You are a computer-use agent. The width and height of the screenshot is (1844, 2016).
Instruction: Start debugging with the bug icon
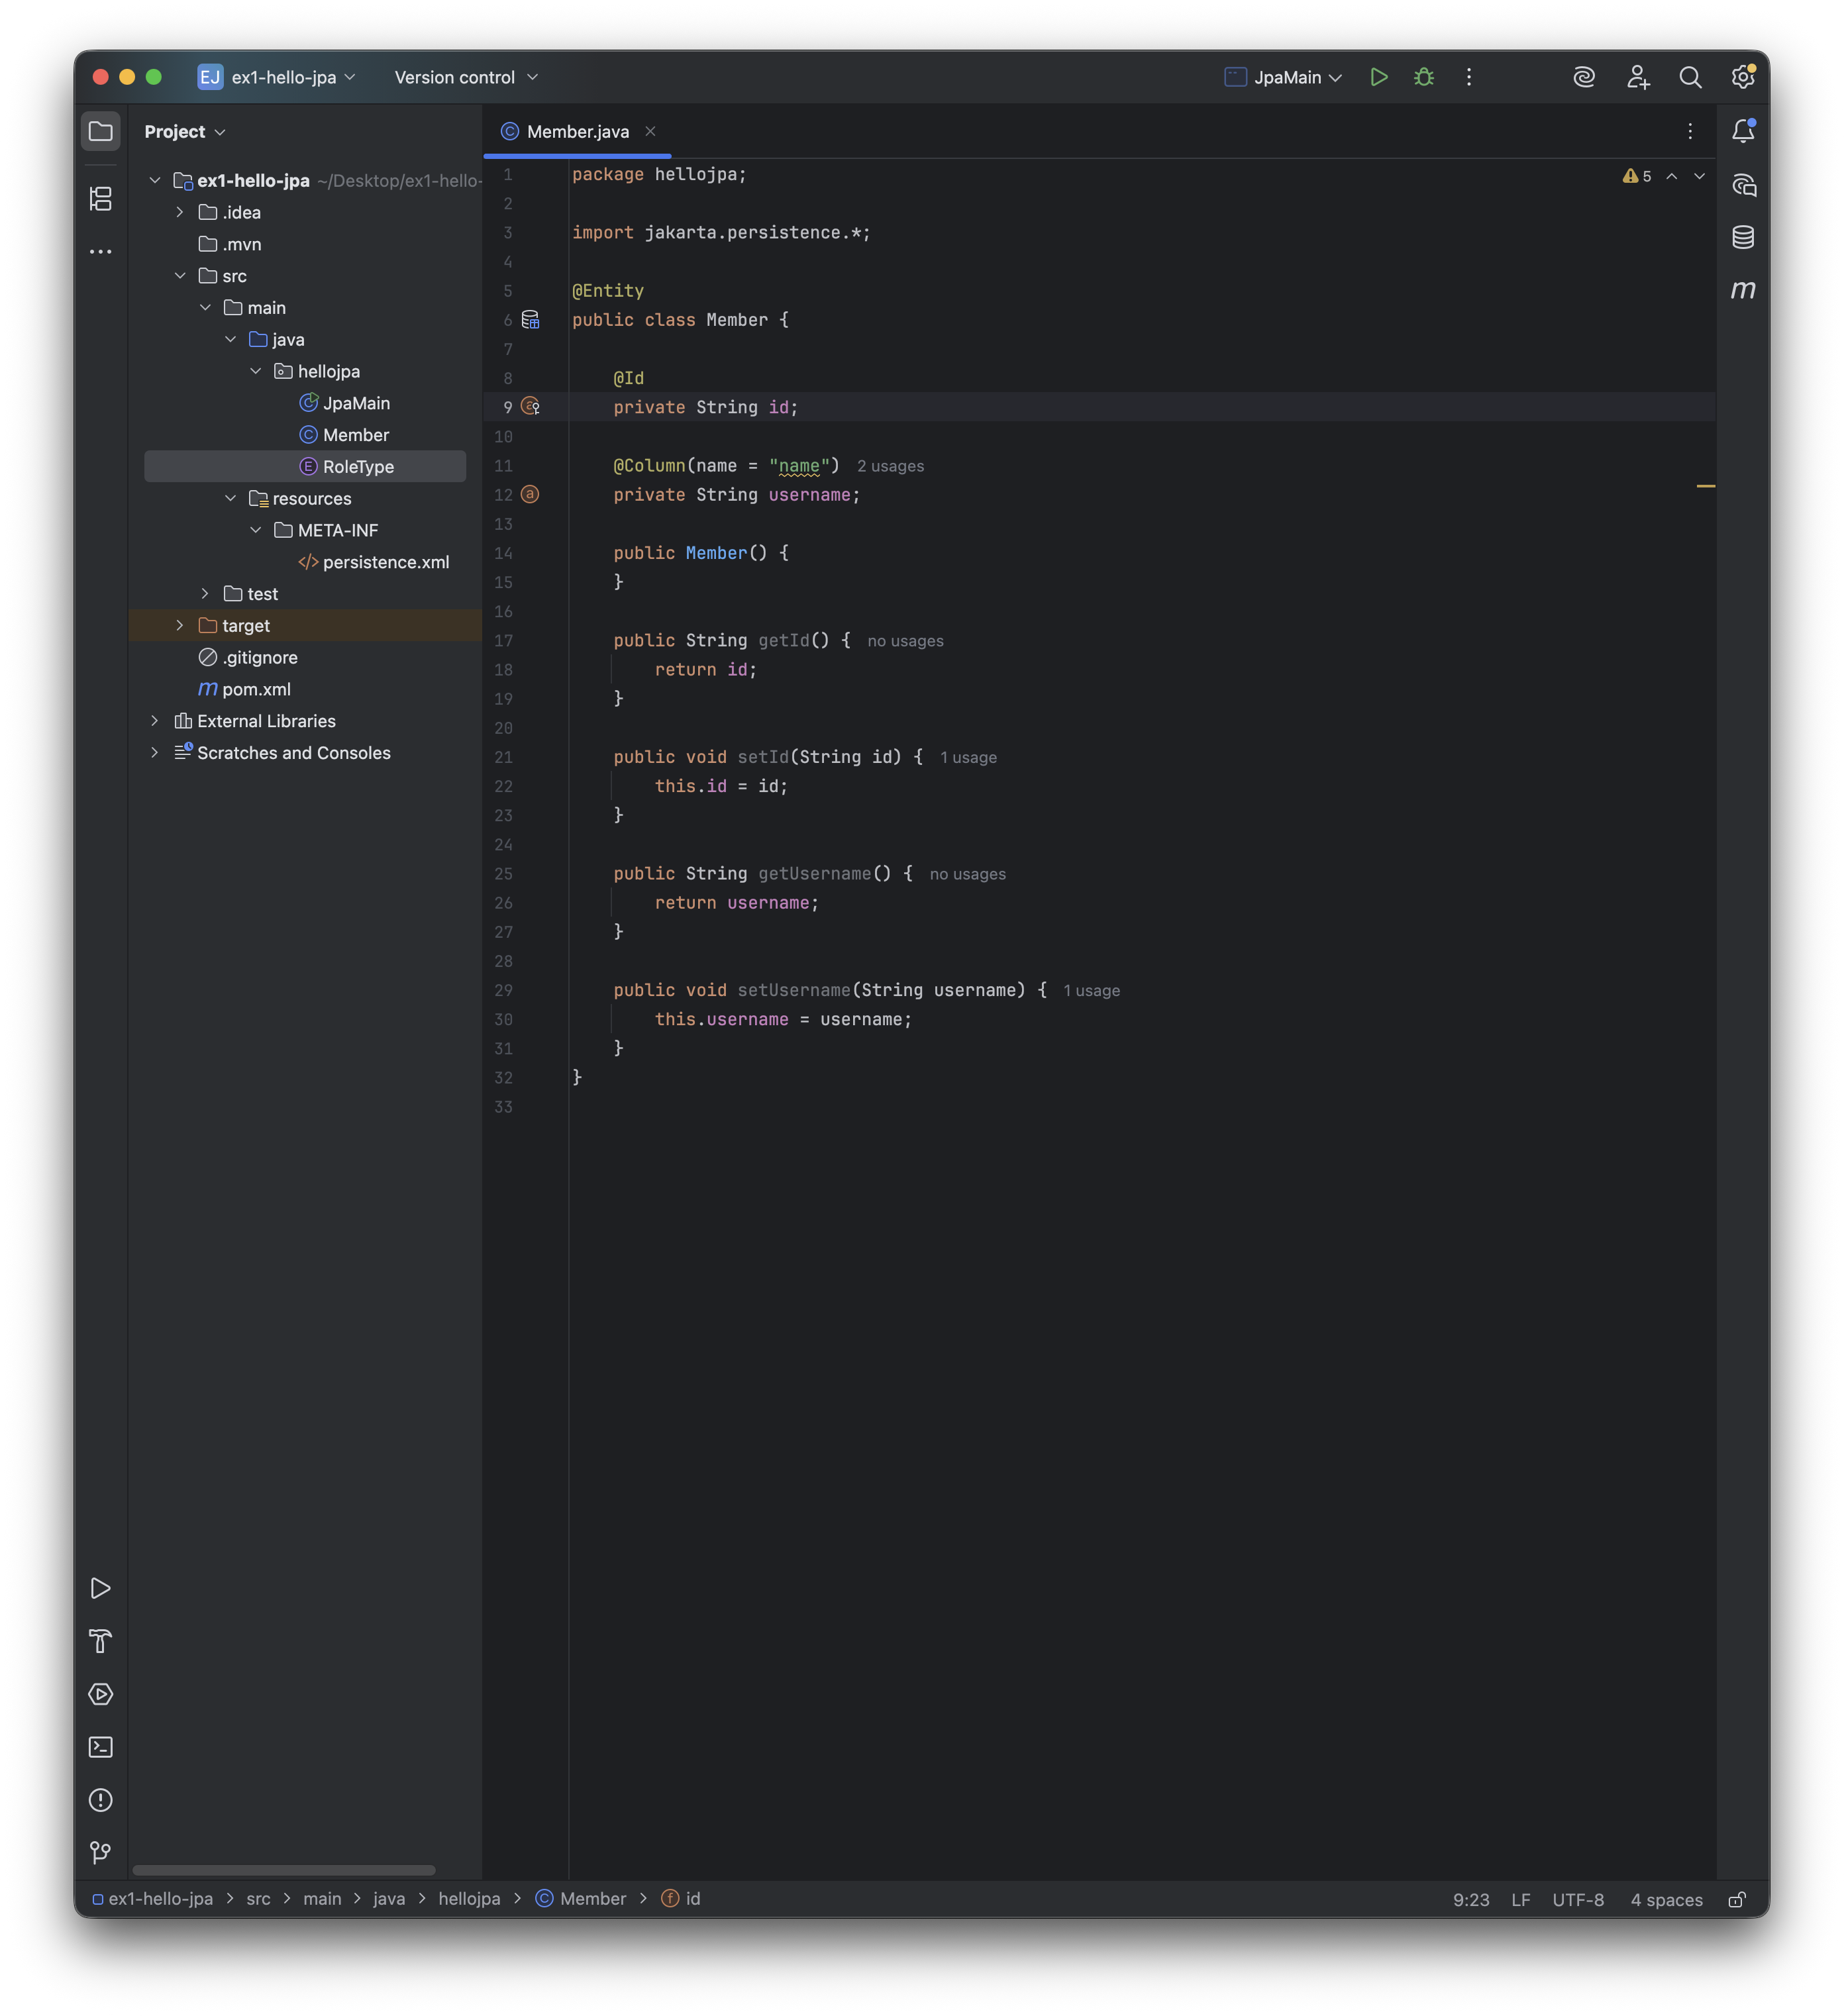pos(1423,77)
